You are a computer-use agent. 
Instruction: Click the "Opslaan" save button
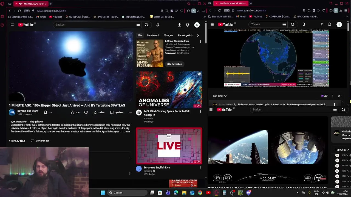(x=117, y=112)
